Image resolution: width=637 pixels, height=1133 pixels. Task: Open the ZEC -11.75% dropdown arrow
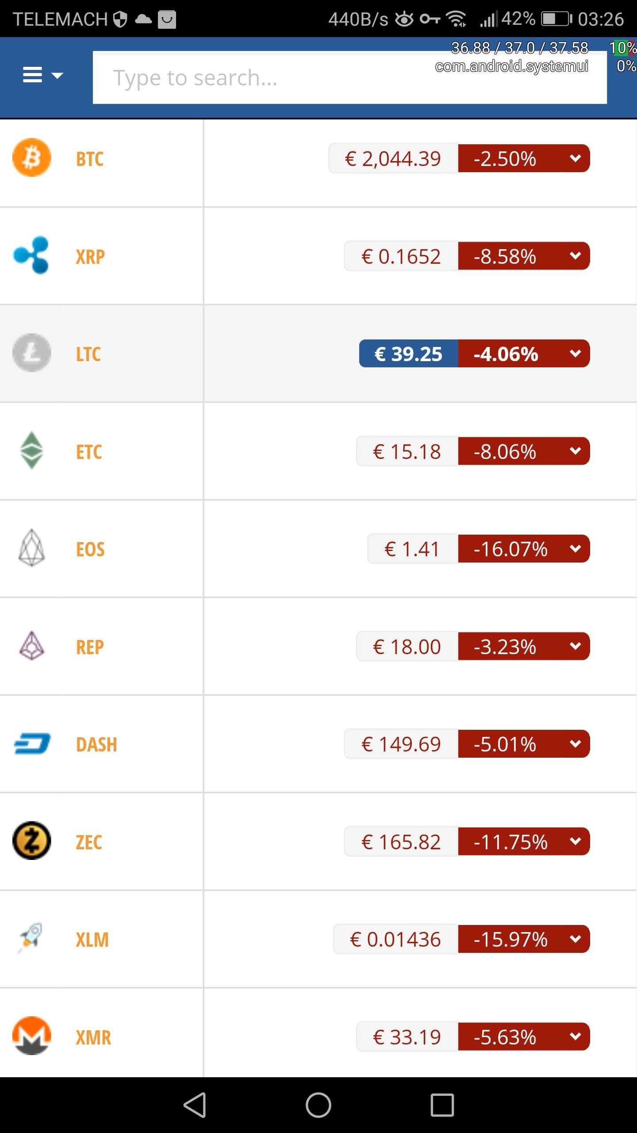click(575, 841)
